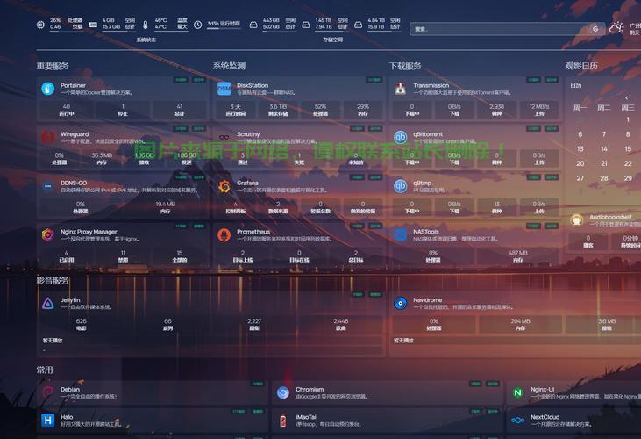
Task: Click the Transmission app icon
Action: point(400,89)
